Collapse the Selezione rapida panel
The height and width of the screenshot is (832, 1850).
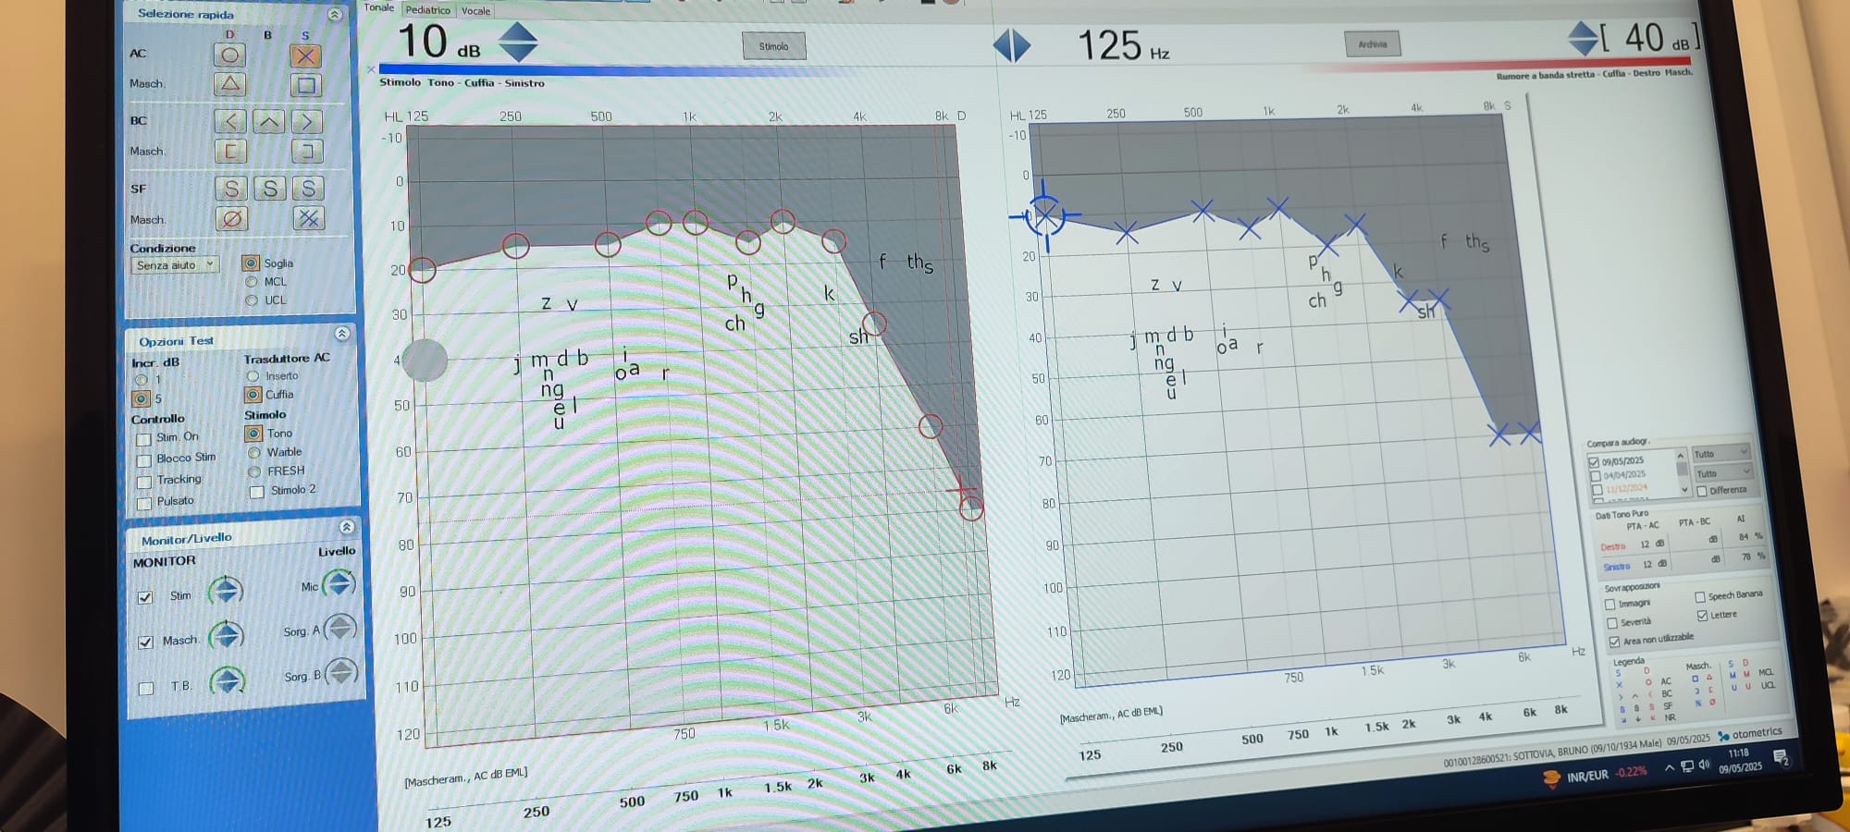(x=335, y=15)
